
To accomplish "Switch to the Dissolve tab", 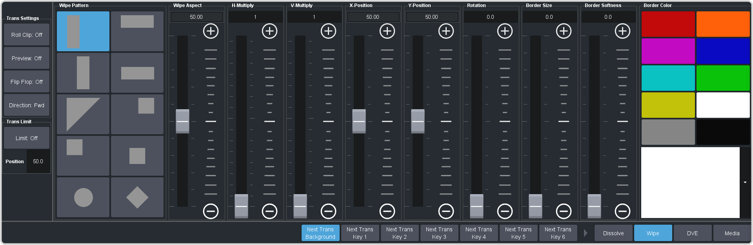I will [x=613, y=233].
